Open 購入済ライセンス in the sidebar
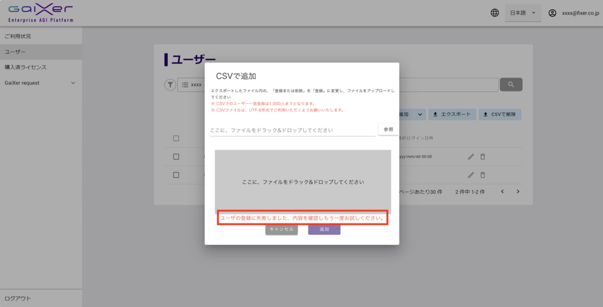 pyautogui.click(x=25, y=68)
